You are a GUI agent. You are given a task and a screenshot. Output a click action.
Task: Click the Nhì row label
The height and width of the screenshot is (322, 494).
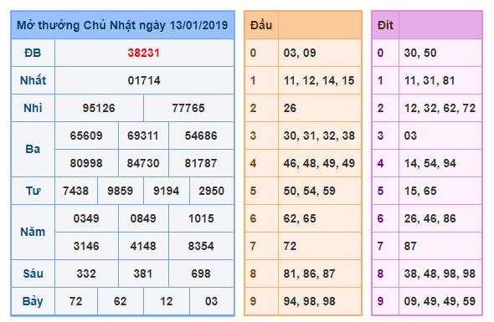pos(33,108)
